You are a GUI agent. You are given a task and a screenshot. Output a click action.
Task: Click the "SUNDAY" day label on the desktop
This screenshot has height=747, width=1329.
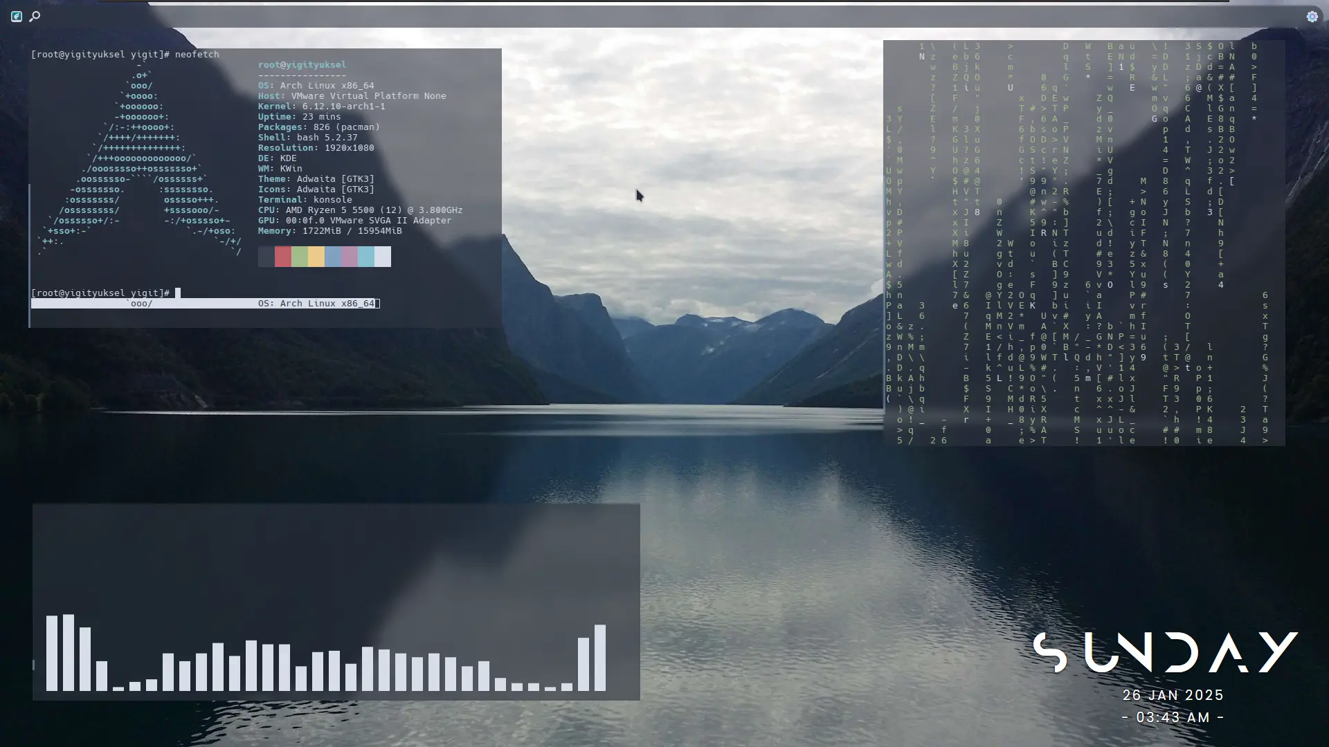click(1166, 652)
